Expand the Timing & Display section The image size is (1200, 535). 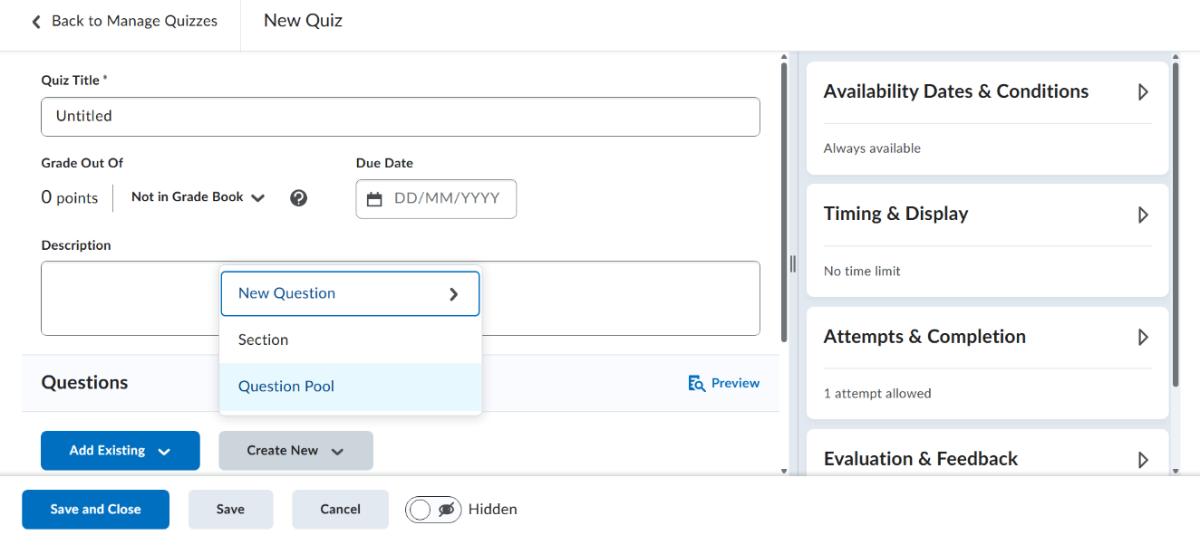pyautogui.click(x=1143, y=215)
